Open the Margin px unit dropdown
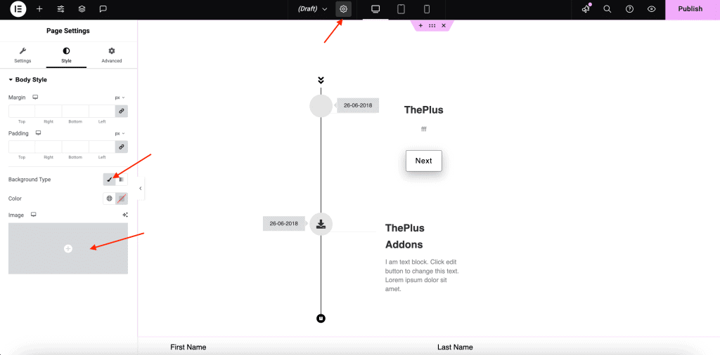The height and width of the screenshot is (355, 720). coord(120,98)
